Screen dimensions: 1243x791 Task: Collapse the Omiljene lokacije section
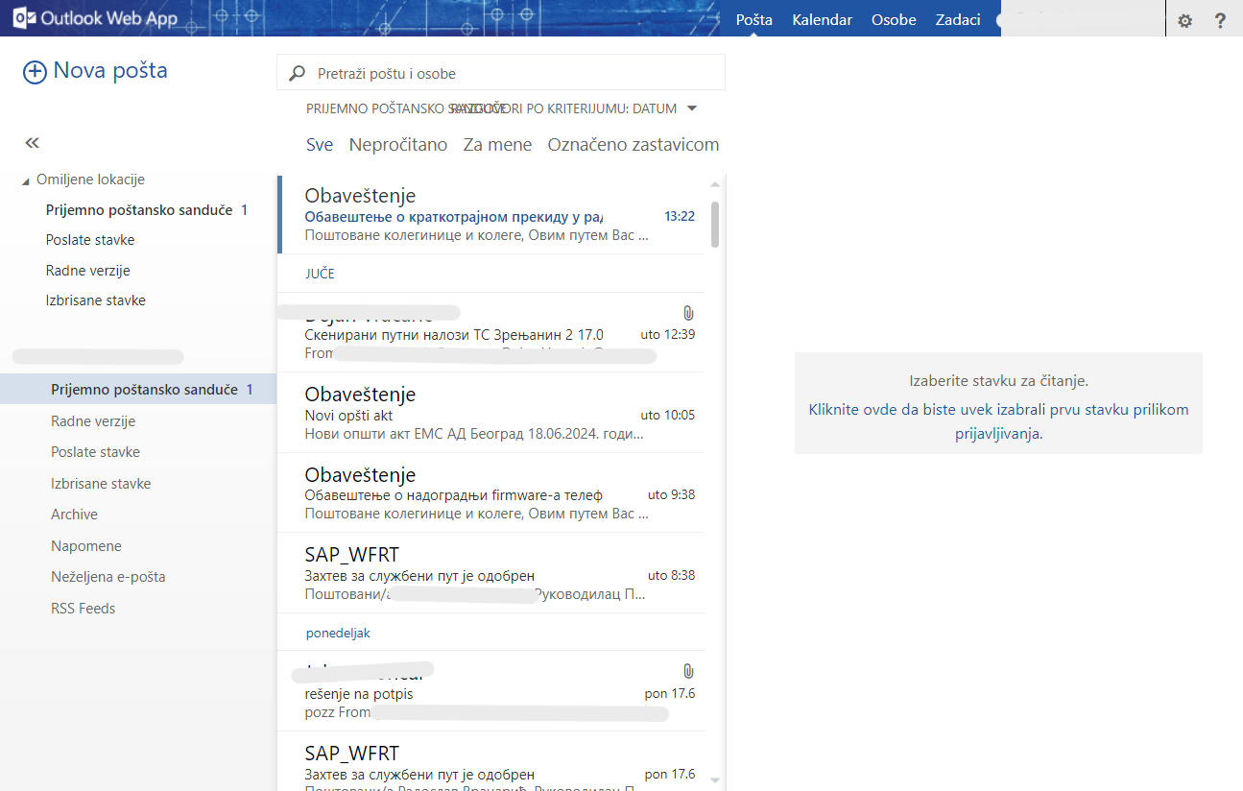[26, 181]
